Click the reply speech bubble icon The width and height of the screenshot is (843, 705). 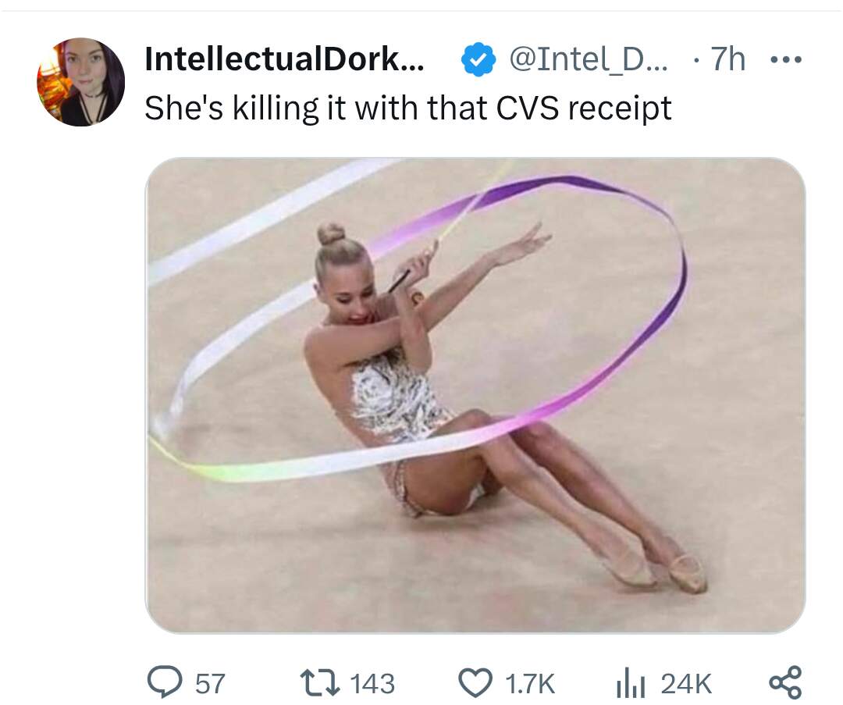(165, 683)
